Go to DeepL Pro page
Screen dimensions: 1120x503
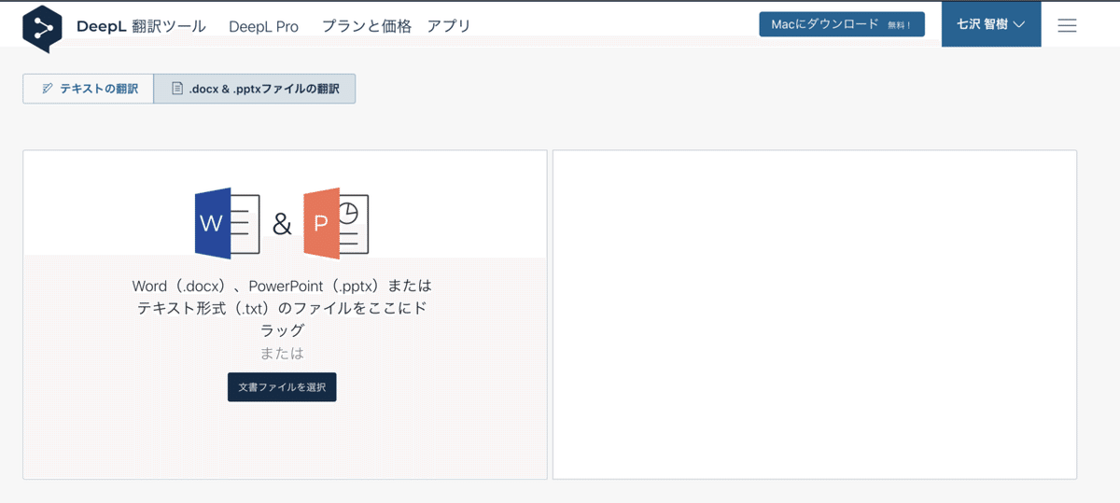[x=264, y=26]
